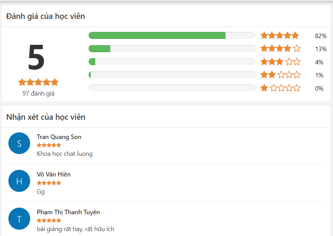The image size is (333, 236).
Task: Click the overall rating stars under the 5
Action: click(38, 82)
